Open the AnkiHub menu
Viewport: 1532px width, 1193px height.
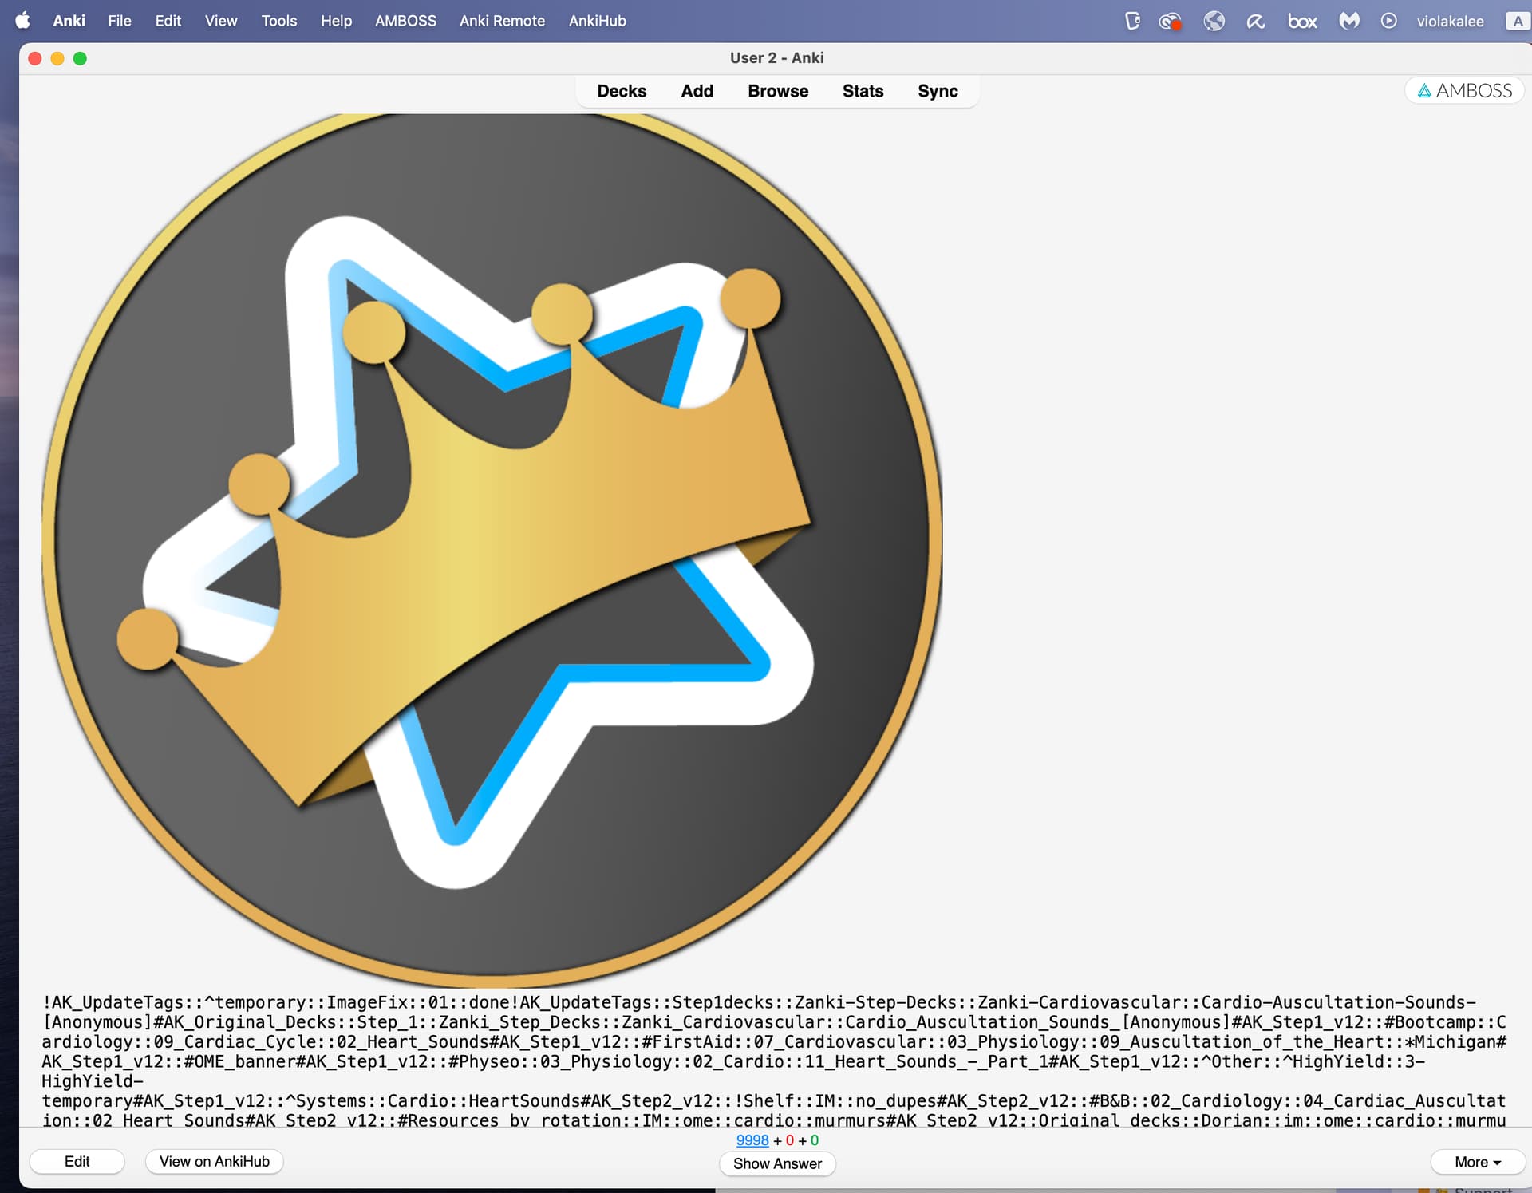point(597,21)
